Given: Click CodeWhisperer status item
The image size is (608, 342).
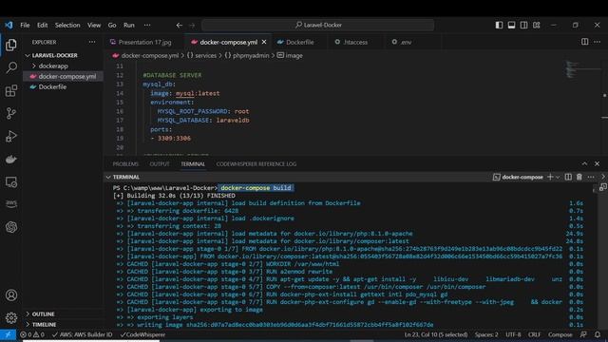Looking at the screenshot, I should (x=142, y=334).
